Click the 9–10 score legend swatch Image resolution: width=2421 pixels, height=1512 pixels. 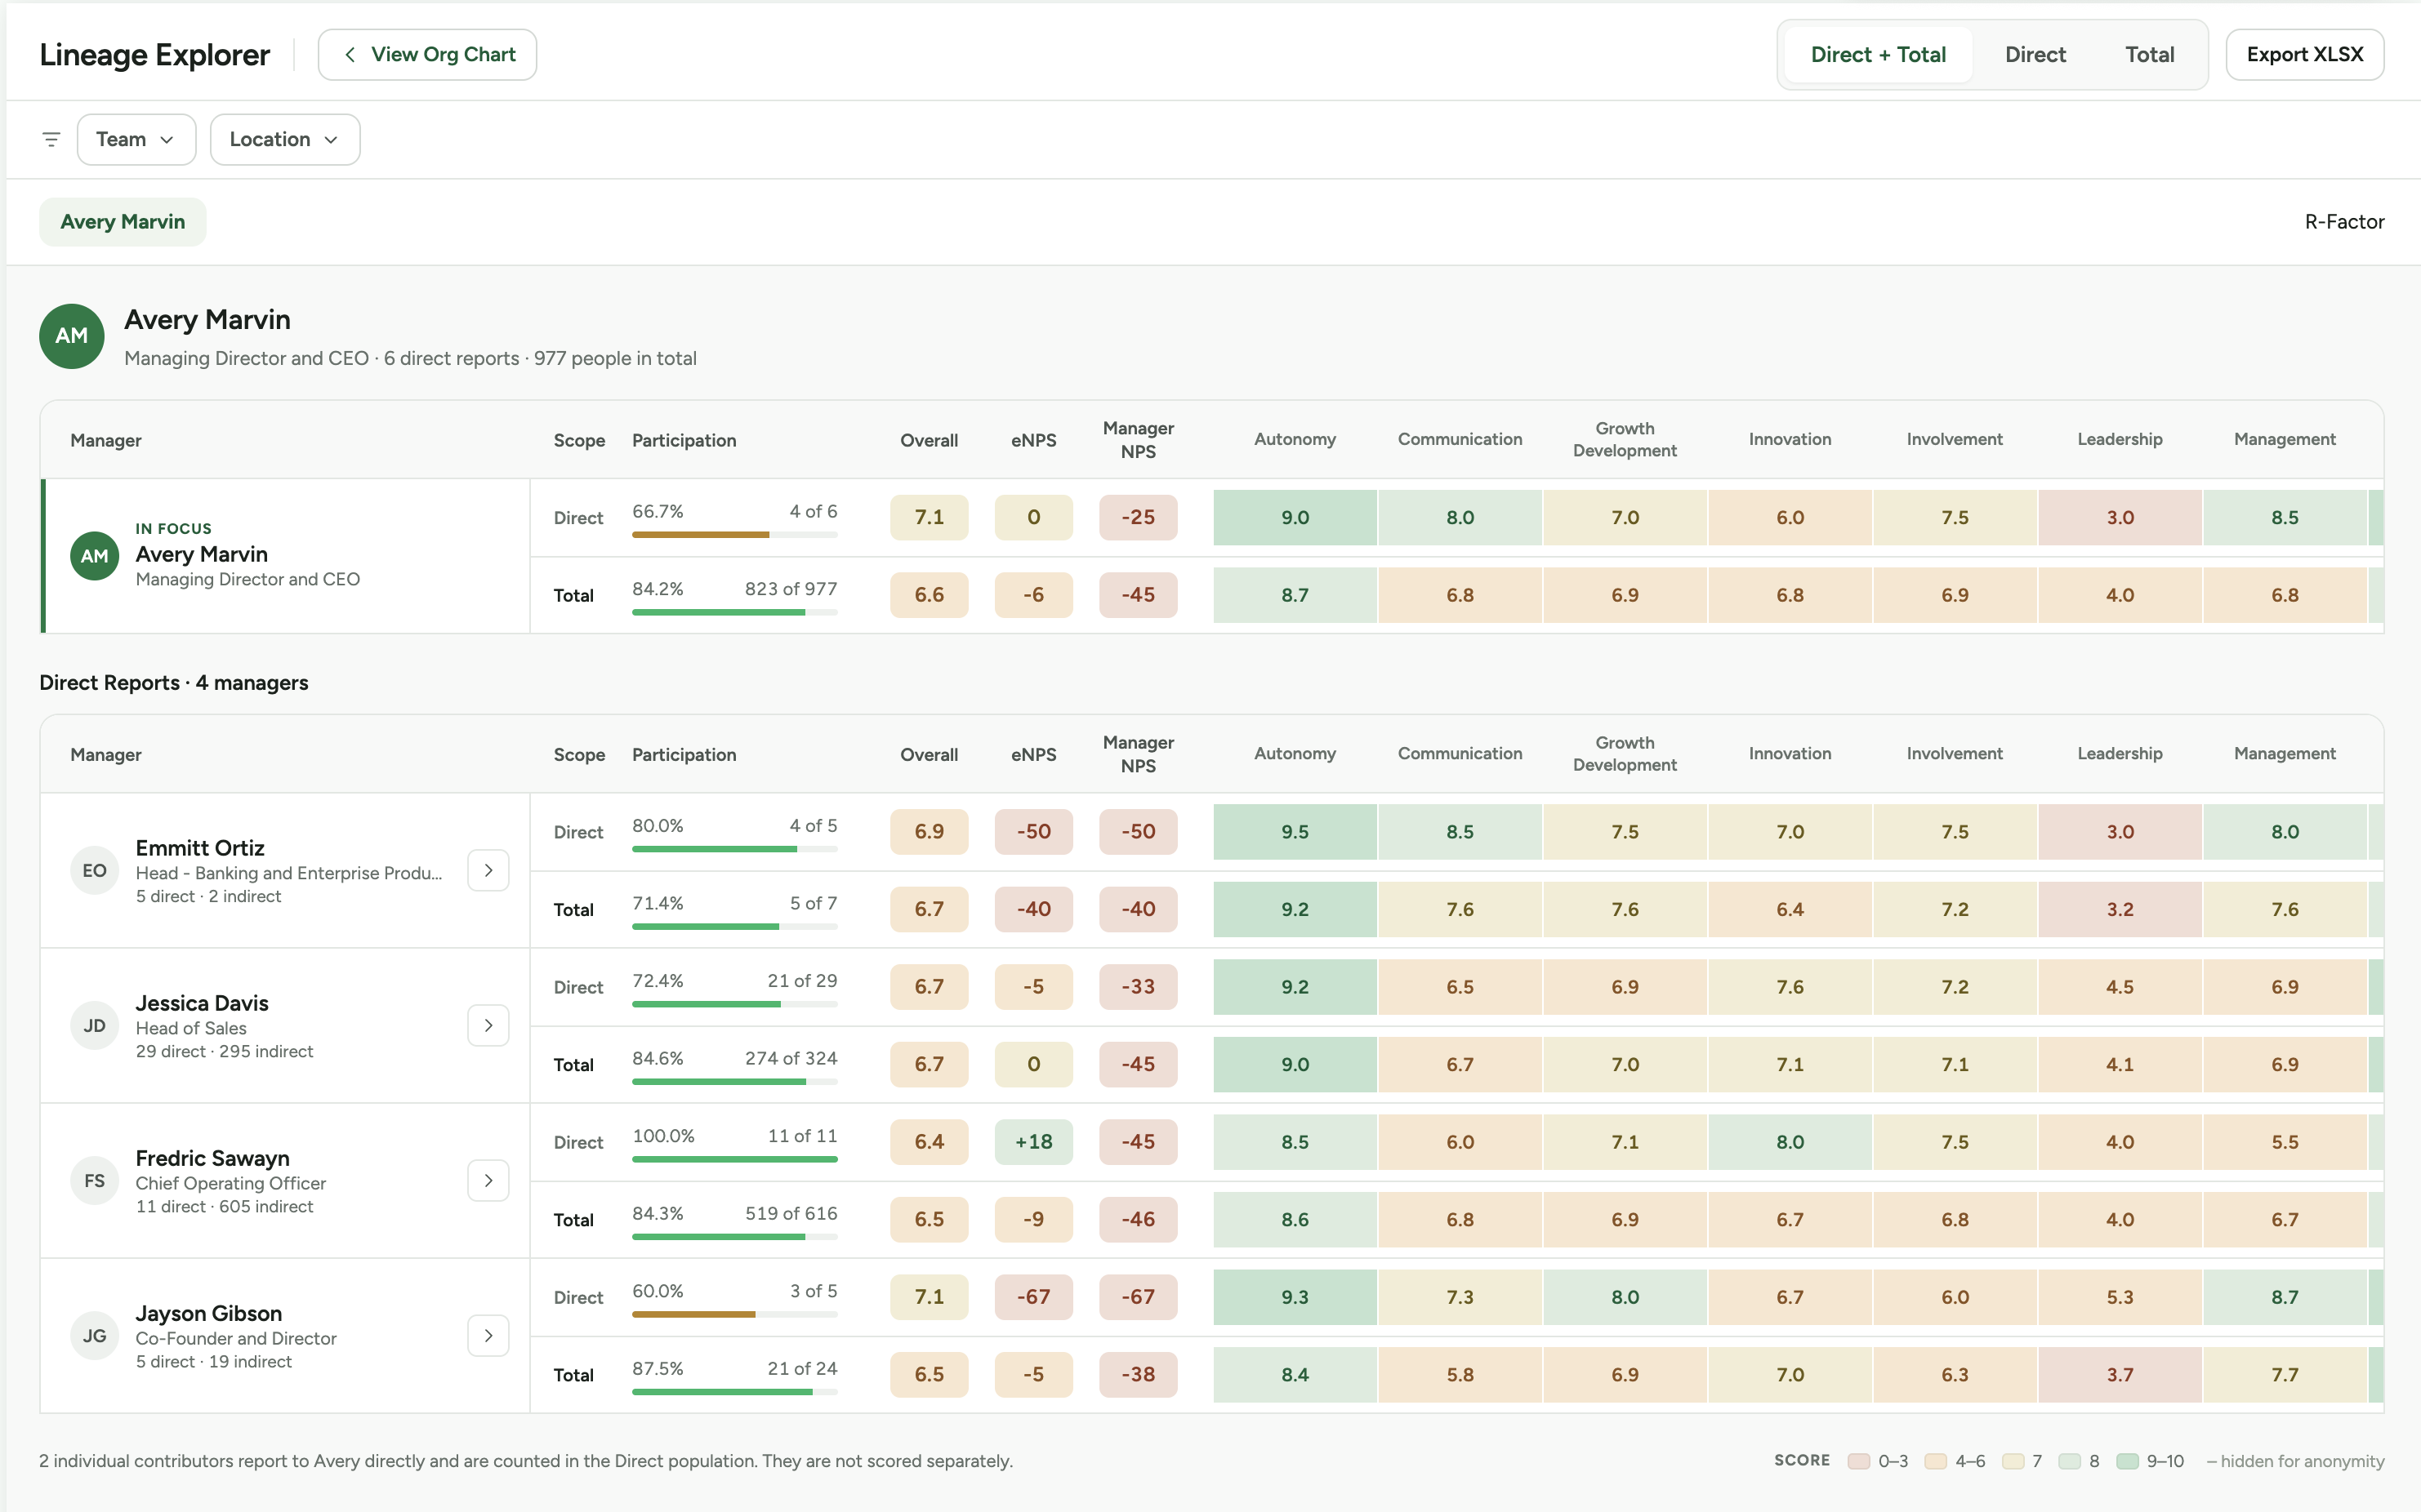click(x=2127, y=1461)
